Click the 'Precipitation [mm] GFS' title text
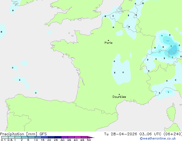Image resolution: width=182 pixels, height=141 pixels. tap(23, 134)
